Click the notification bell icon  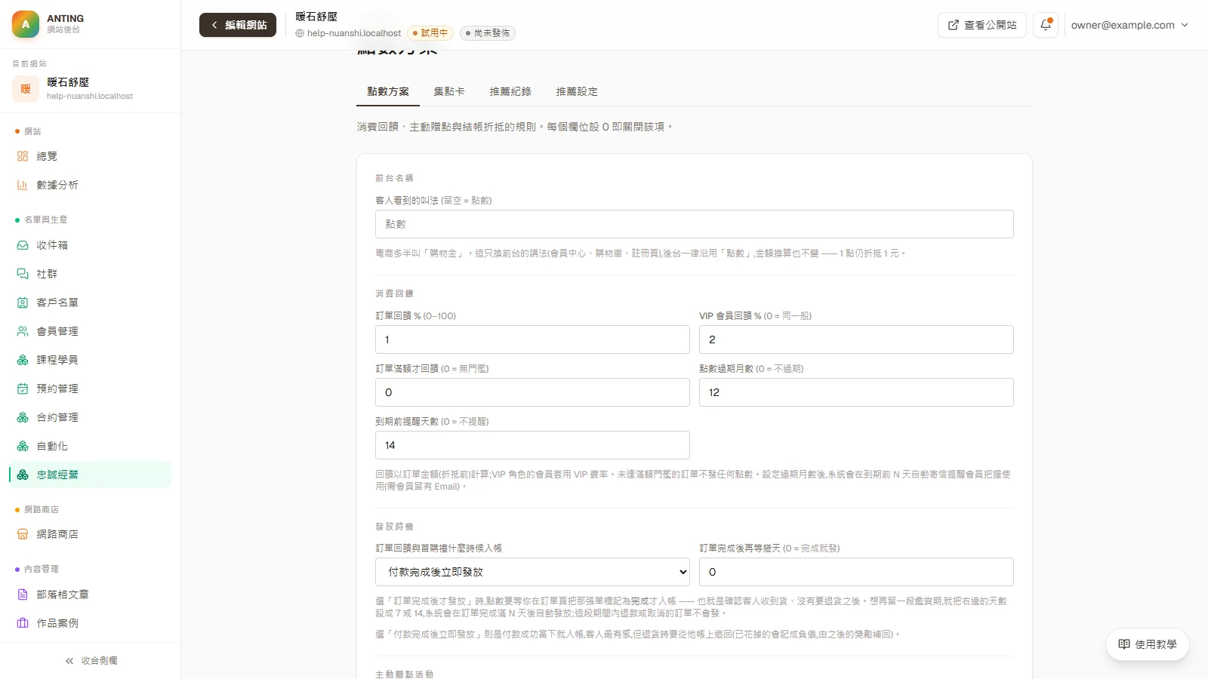1046,25
